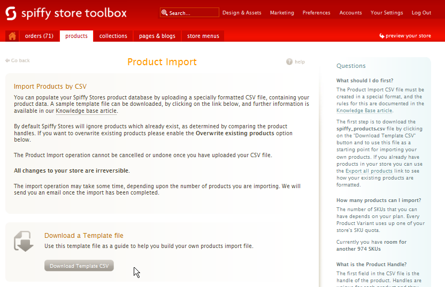
Task: Click the download template file icon
Action: pyautogui.click(x=24, y=241)
